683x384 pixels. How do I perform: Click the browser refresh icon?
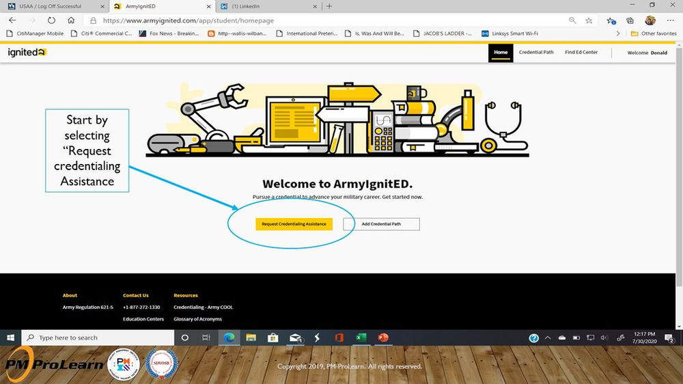click(x=51, y=20)
